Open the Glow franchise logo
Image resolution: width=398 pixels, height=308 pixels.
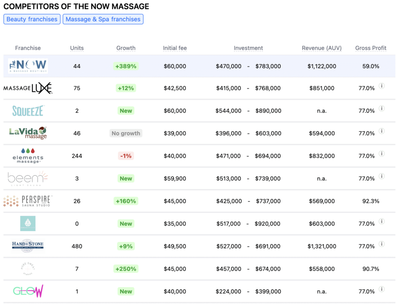coord(28,291)
